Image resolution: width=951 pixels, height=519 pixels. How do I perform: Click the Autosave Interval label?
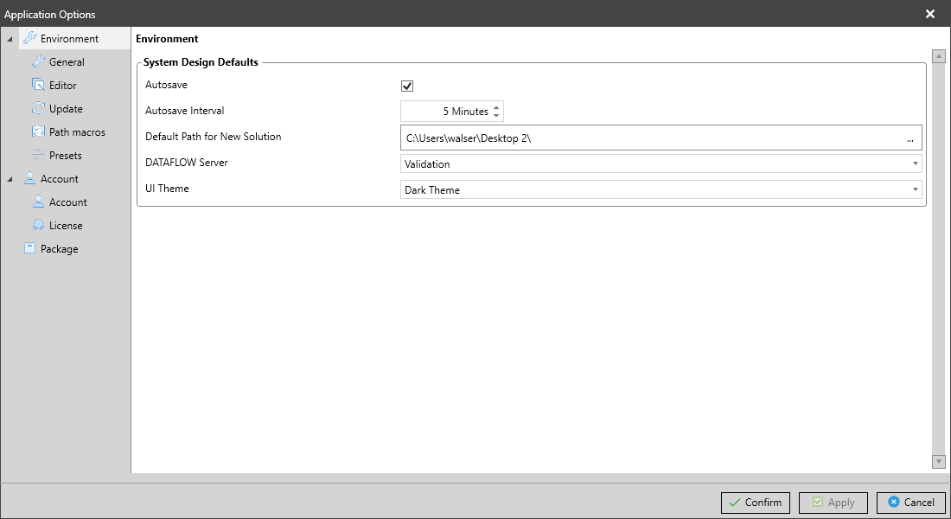pos(184,111)
